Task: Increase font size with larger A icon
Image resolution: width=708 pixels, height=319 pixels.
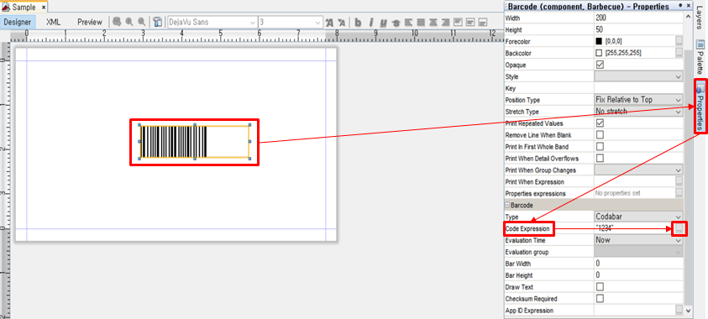Action: click(329, 22)
